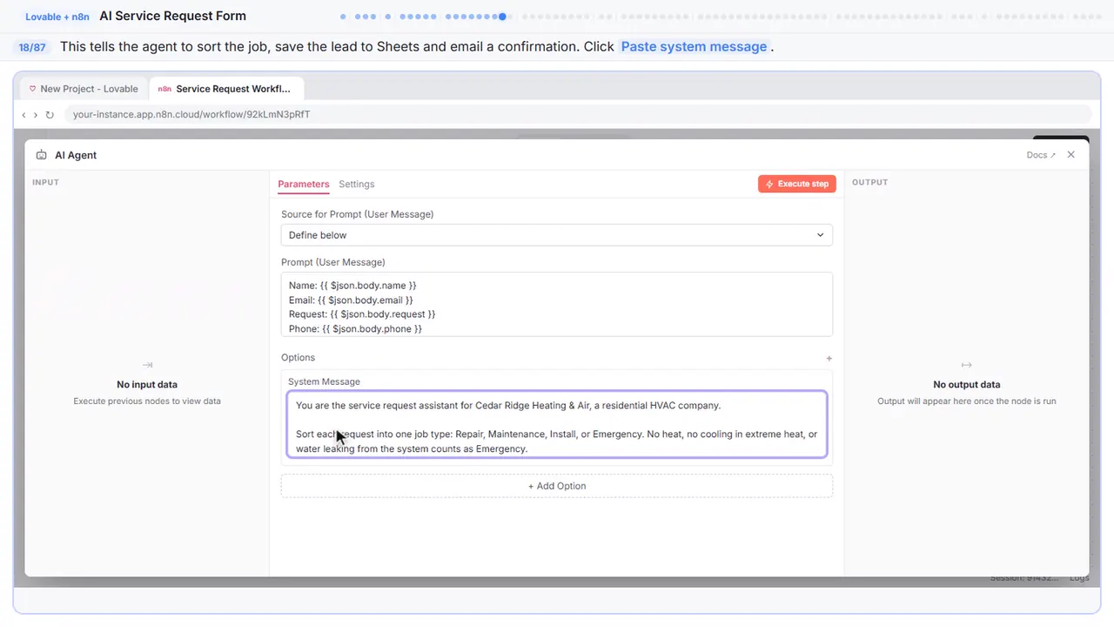This screenshot has height=627, width=1114.
Task: Switch to New Project - Lovable browser tab
Action: pyautogui.click(x=84, y=89)
